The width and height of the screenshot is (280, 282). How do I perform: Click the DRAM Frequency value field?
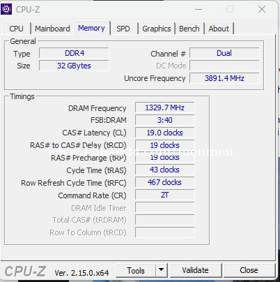coord(164,107)
